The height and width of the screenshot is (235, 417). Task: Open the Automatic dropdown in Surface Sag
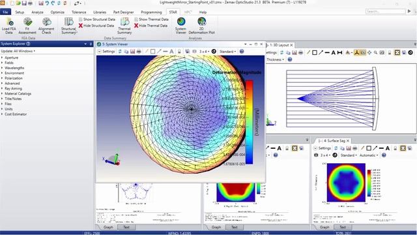pyautogui.click(x=369, y=155)
